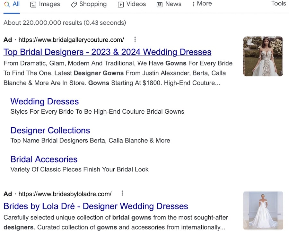Open the Designer Collections sitelink
The width and height of the screenshot is (289, 232).
pyautogui.click(x=50, y=130)
